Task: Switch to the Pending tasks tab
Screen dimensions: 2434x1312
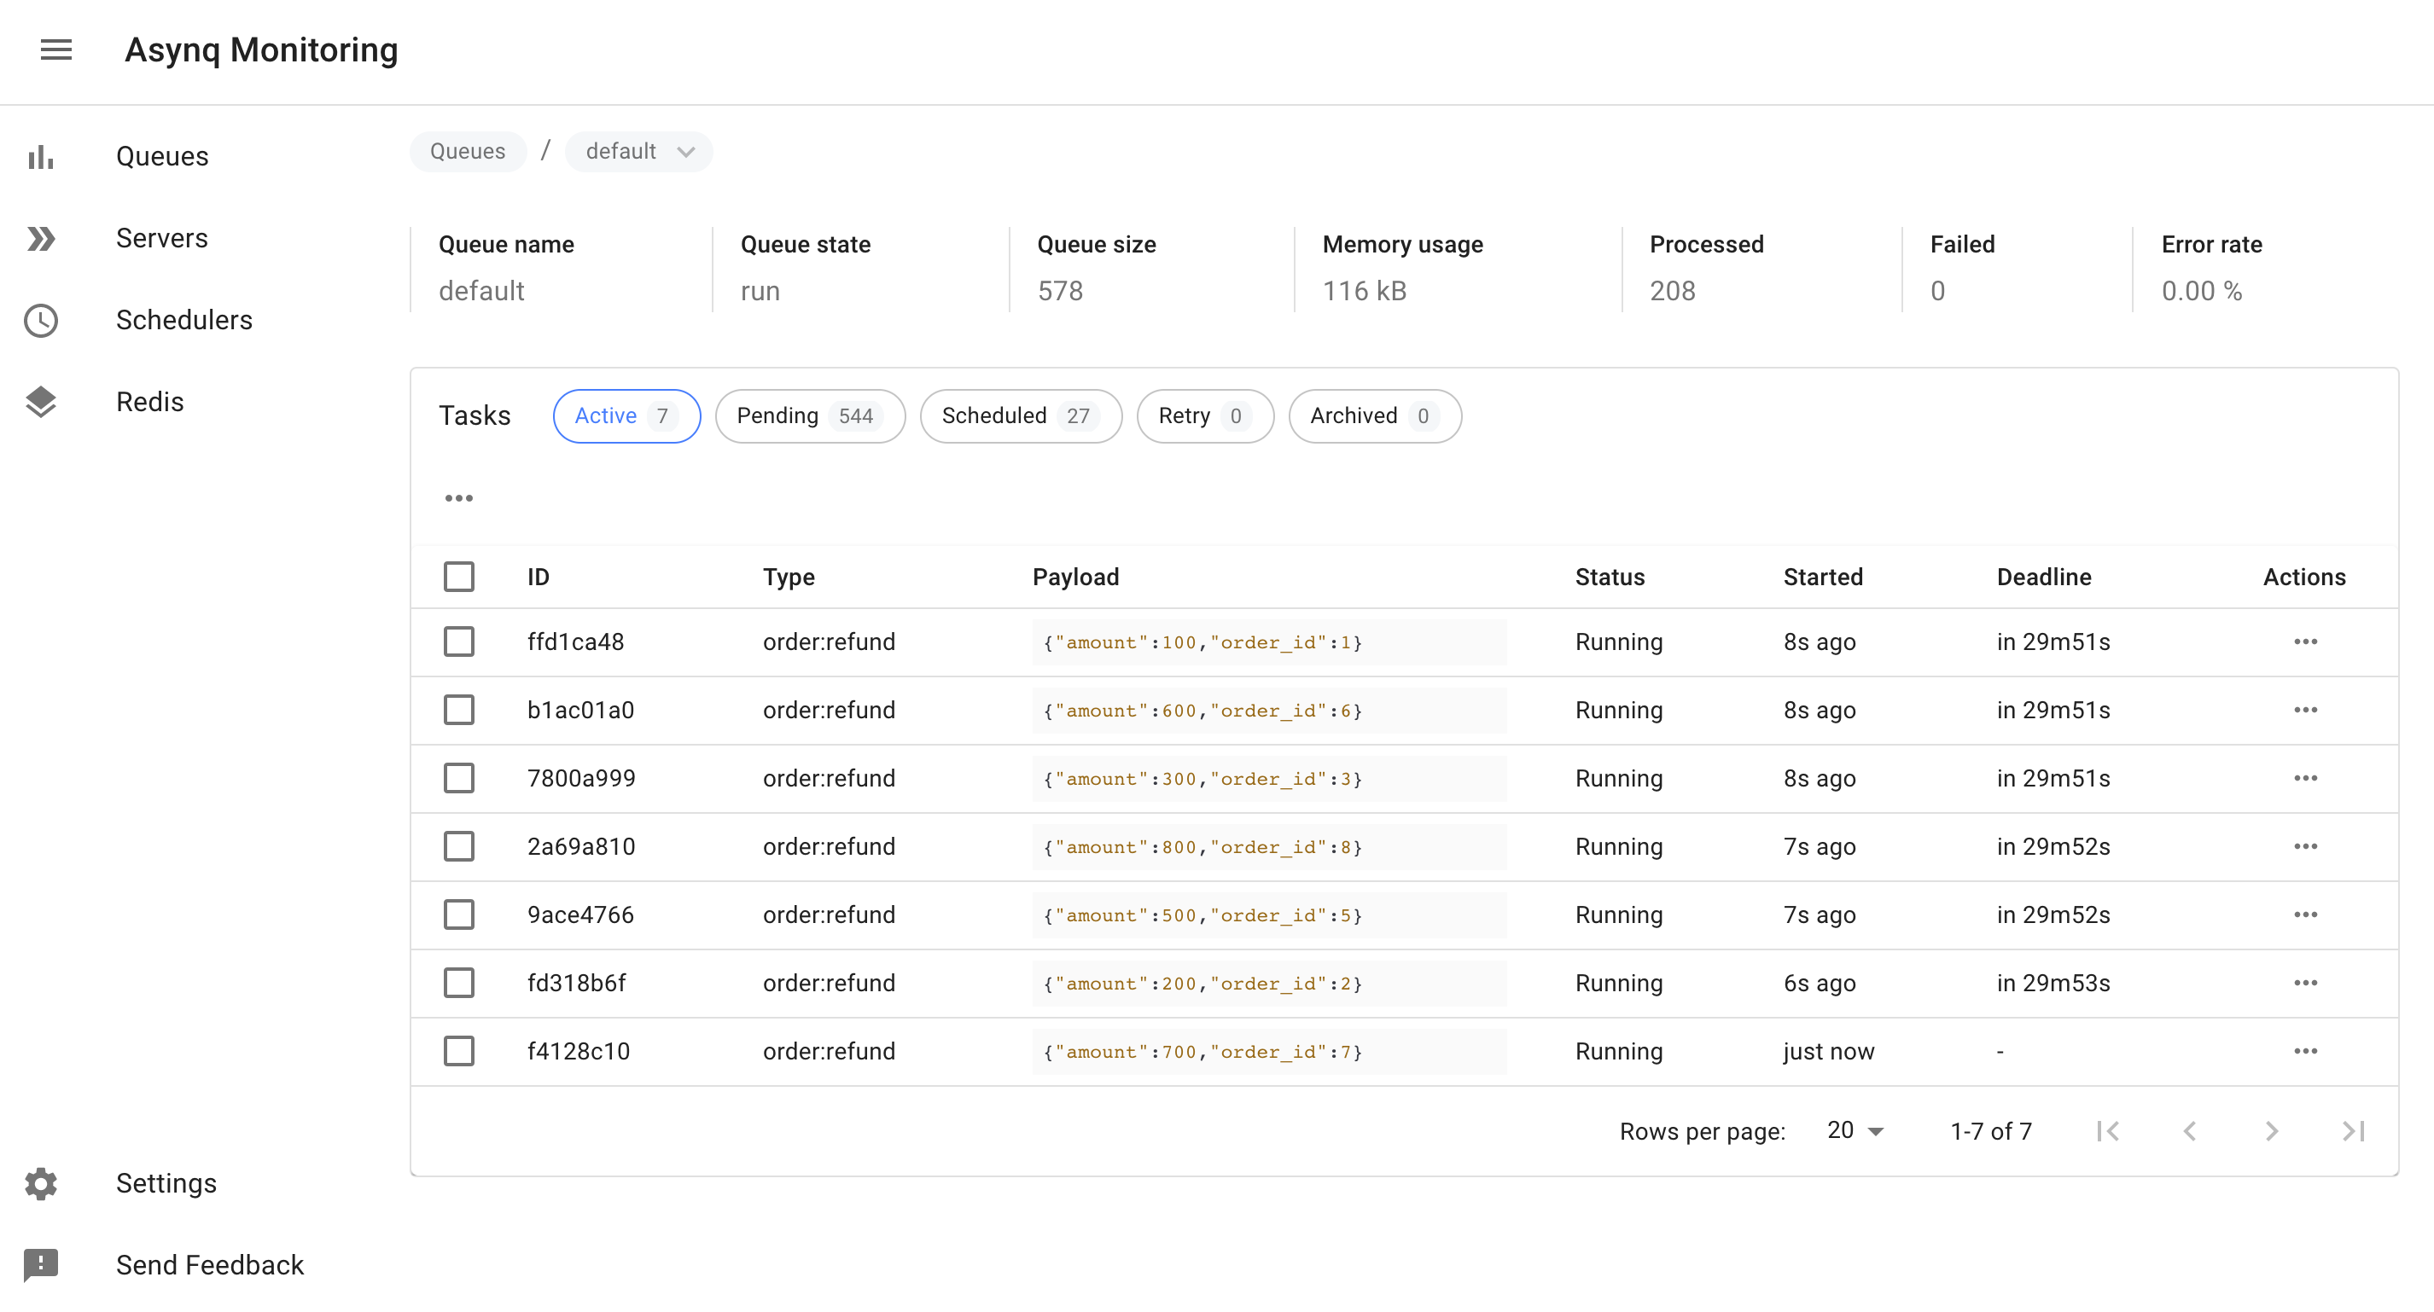Action: click(x=810, y=415)
